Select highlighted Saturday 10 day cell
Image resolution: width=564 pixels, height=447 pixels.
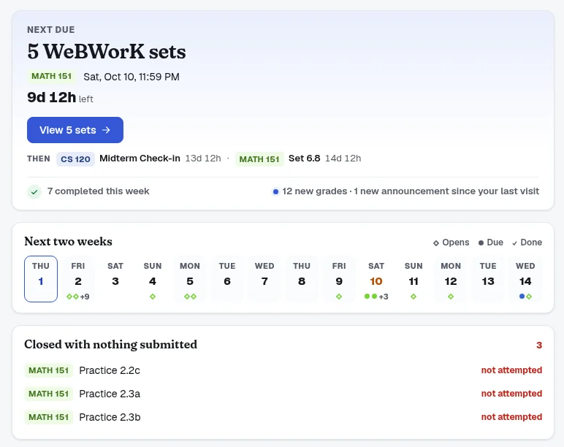[x=376, y=279]
